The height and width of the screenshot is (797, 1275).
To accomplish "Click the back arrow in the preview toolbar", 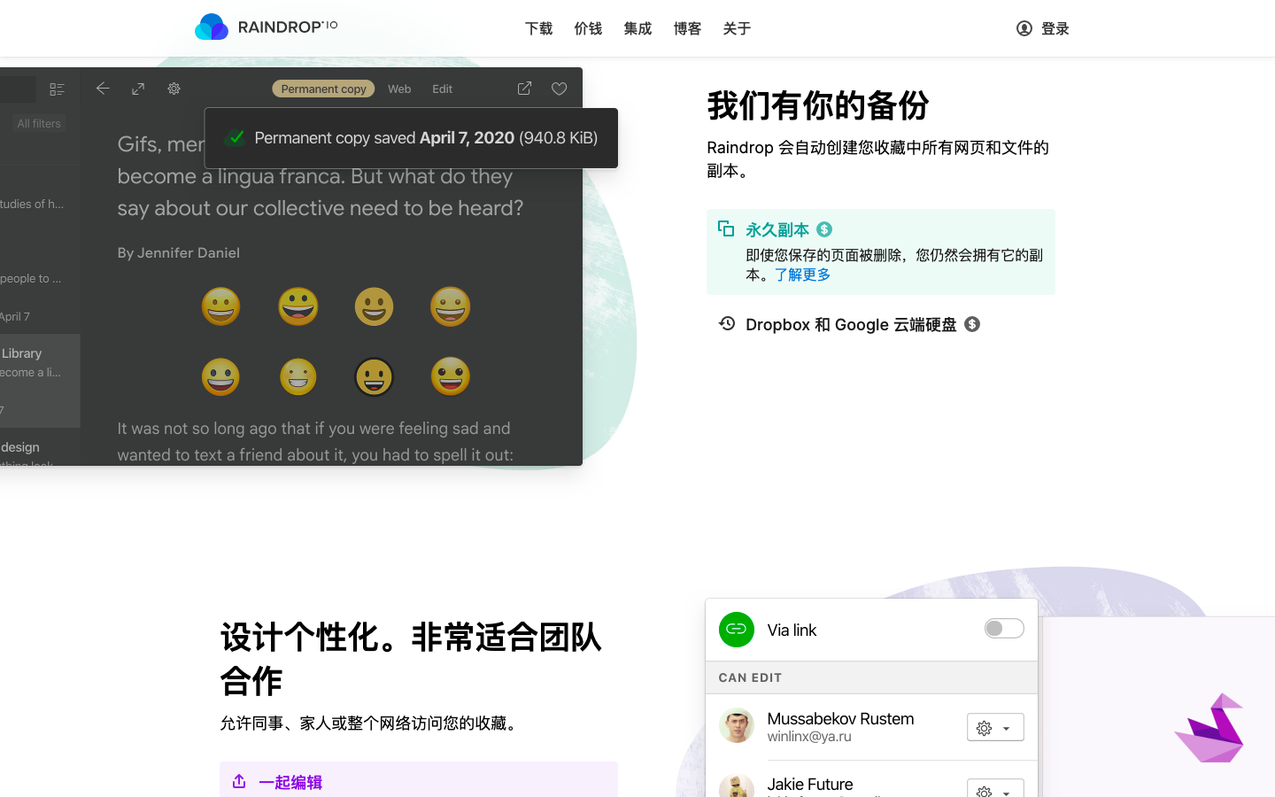I will pyautogui.click(x=103, y=89).
